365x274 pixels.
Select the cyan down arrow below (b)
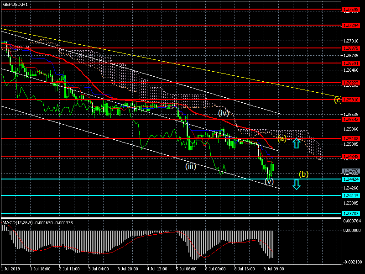tap(296, 184)
